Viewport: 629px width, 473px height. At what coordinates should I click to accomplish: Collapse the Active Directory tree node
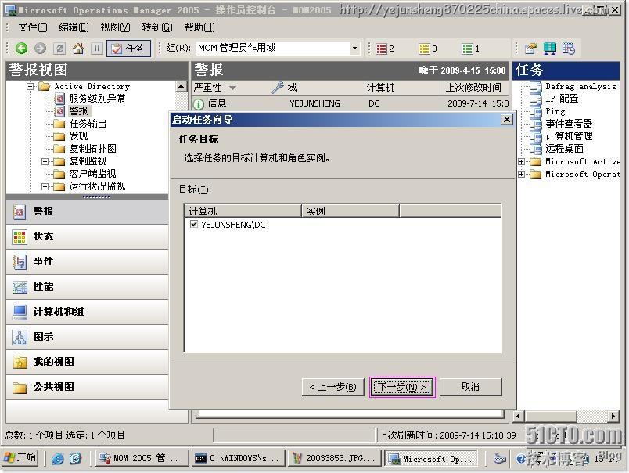pos(30,86)
